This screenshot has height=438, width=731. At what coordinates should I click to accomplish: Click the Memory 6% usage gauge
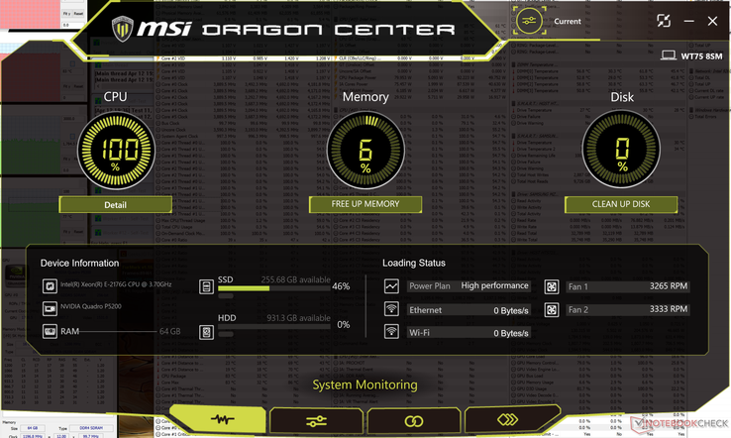coord(365,151)
